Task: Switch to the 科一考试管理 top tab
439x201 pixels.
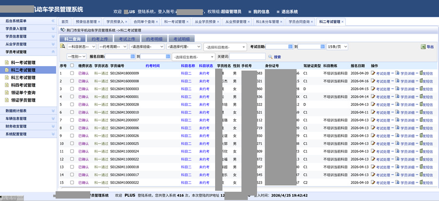Action: [175, 22]
